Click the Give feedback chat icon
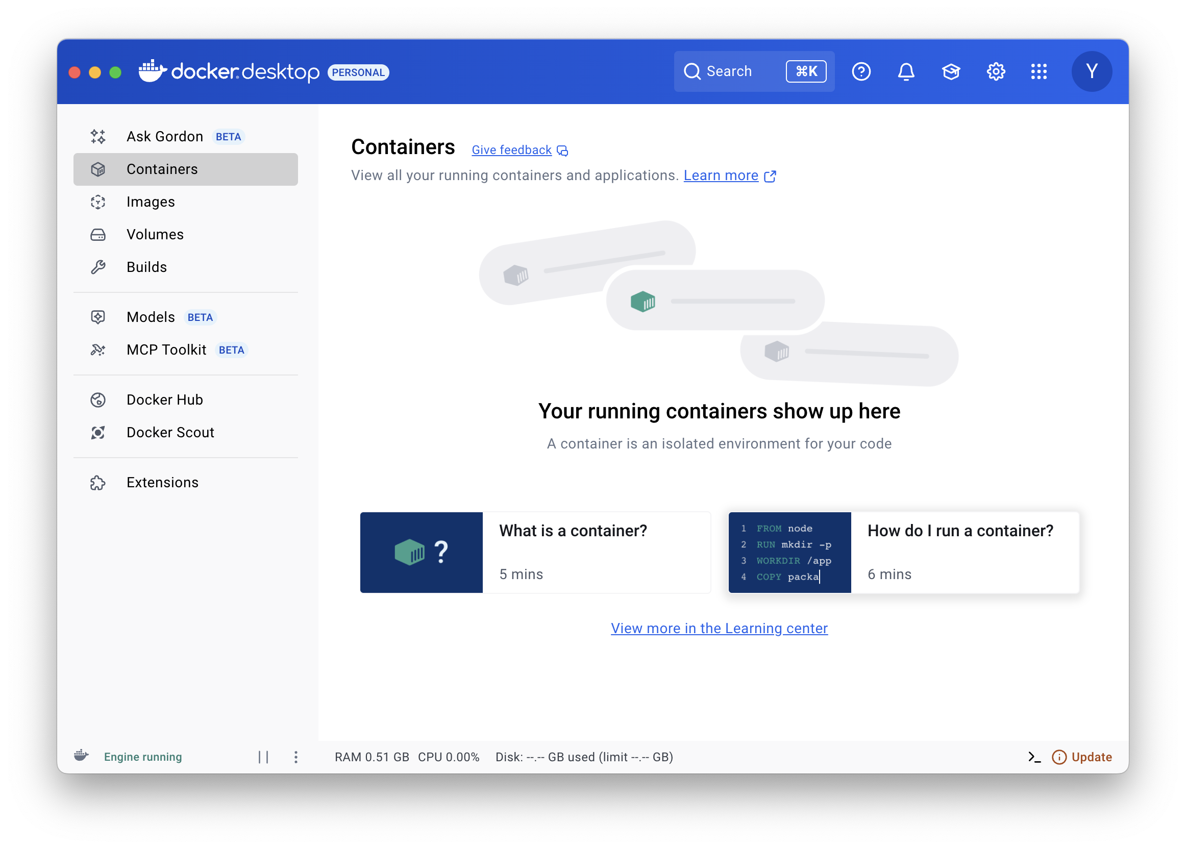 pyautogui.click(x=562, y=151)
